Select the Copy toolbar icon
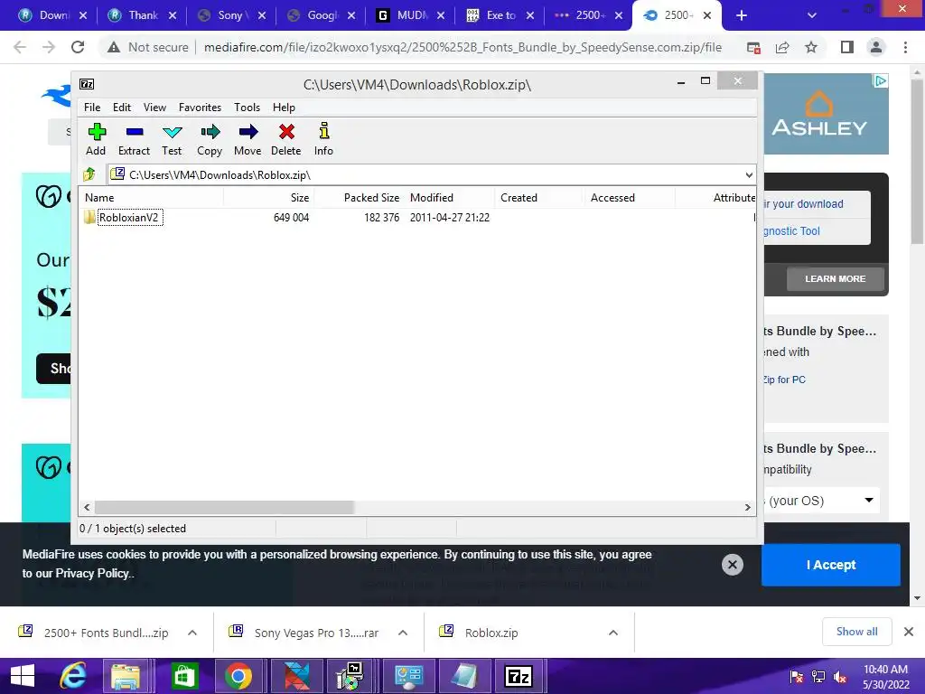925x694 pixels. click(x=210, y=139)
